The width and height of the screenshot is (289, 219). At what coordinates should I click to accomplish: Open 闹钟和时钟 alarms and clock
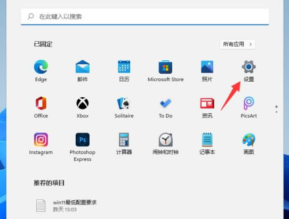(165, 144)
